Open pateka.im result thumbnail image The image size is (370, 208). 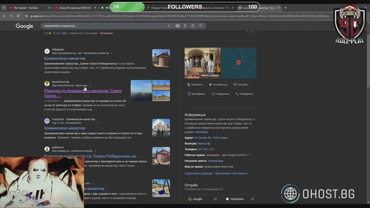pyautogui.click(x=161, y=156)
